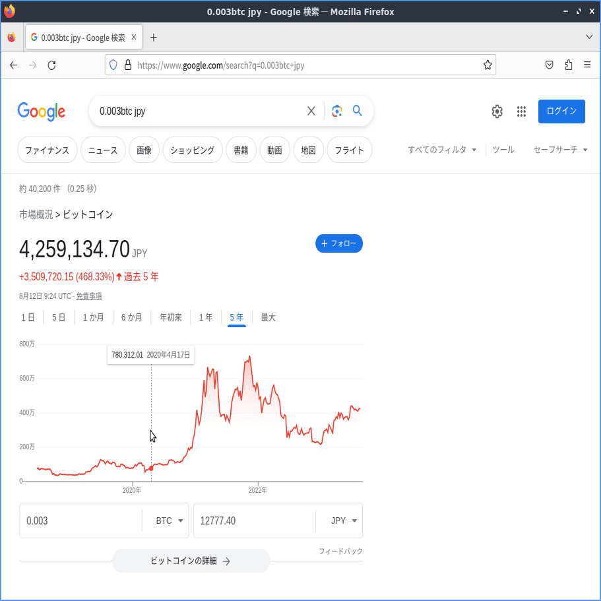The height and width of the screenshot is (601, 601).
Task: Switch chart range to 最大
Action: tap(269, 317)
